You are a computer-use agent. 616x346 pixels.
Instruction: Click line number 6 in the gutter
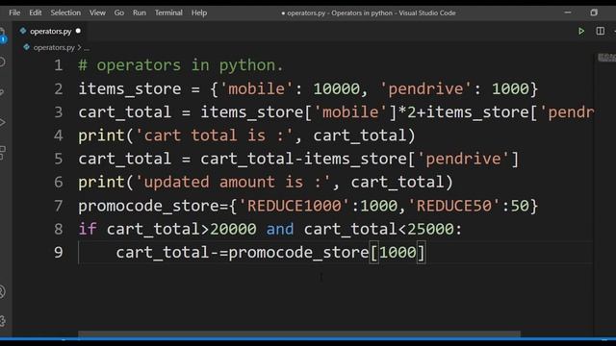[x=58, y=182]
